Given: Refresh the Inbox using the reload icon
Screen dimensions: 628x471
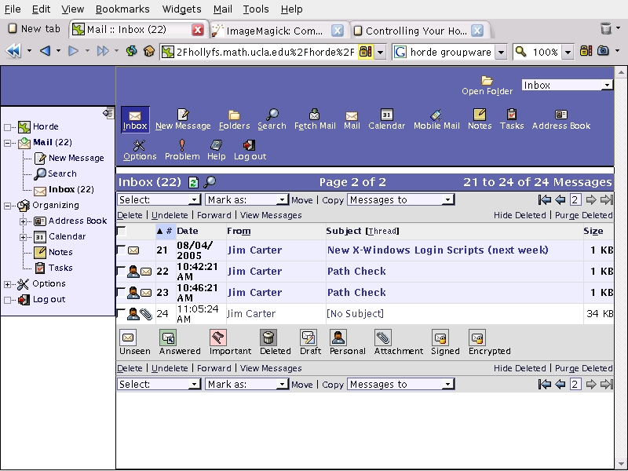Looking at the screenshot, I should (x=193, y=182).
